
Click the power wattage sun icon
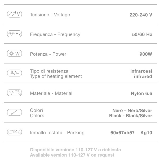[14, 54]
